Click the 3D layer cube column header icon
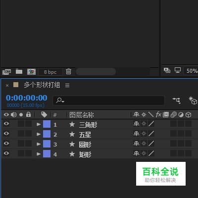The height and width of the screenshot is (198, 198). [189, 114]
